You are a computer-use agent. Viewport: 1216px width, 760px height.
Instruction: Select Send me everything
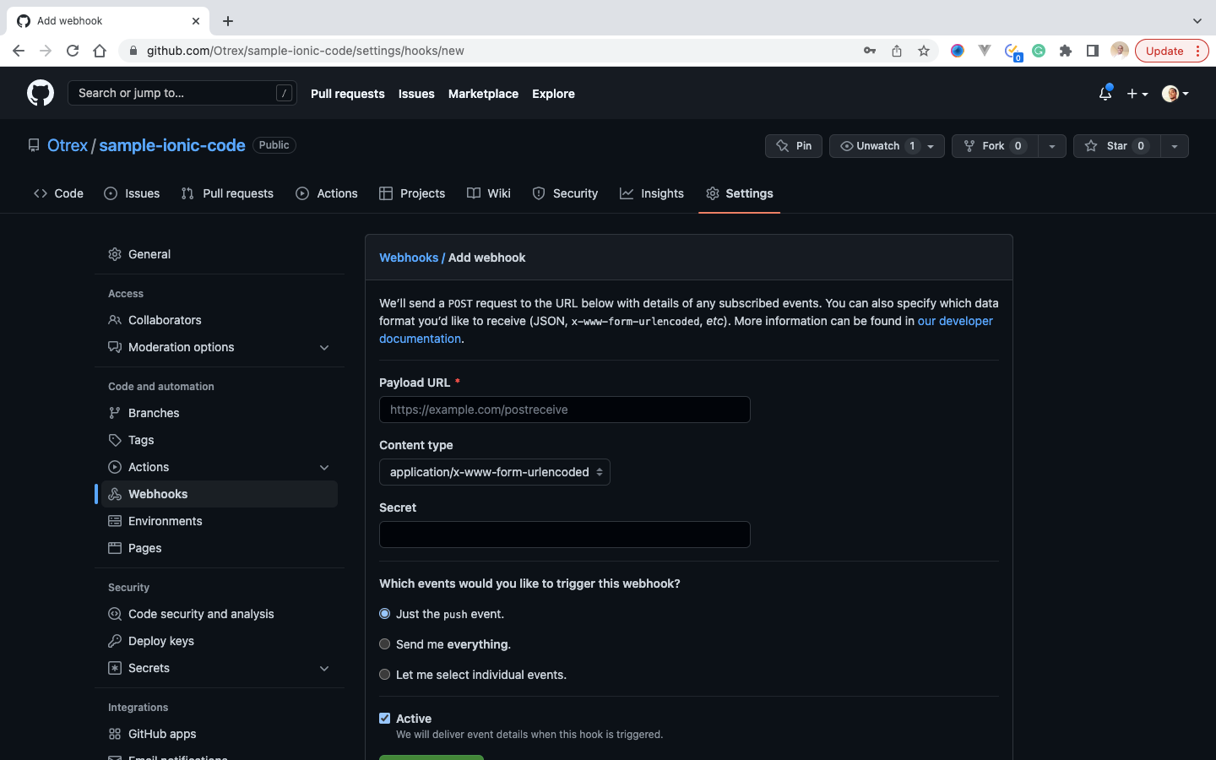(384, 644)
